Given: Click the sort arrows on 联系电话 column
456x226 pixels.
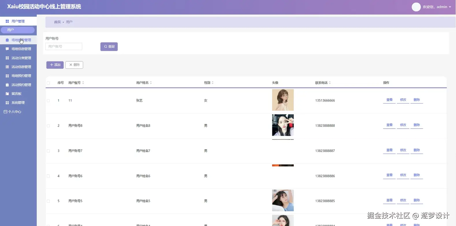Looking at the screenshot, I should click(330, 83).
